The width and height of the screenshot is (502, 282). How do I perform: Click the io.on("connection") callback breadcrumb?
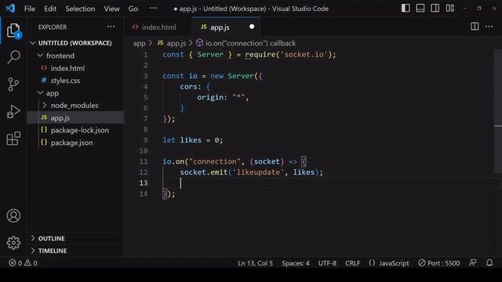250,43
